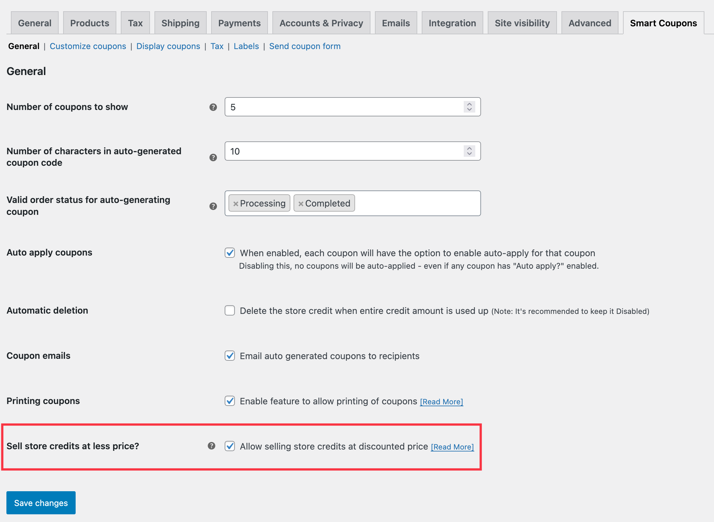Remove the Processing status tag
This screenshot has height=522, width=714.
click(x=236, y=204)
